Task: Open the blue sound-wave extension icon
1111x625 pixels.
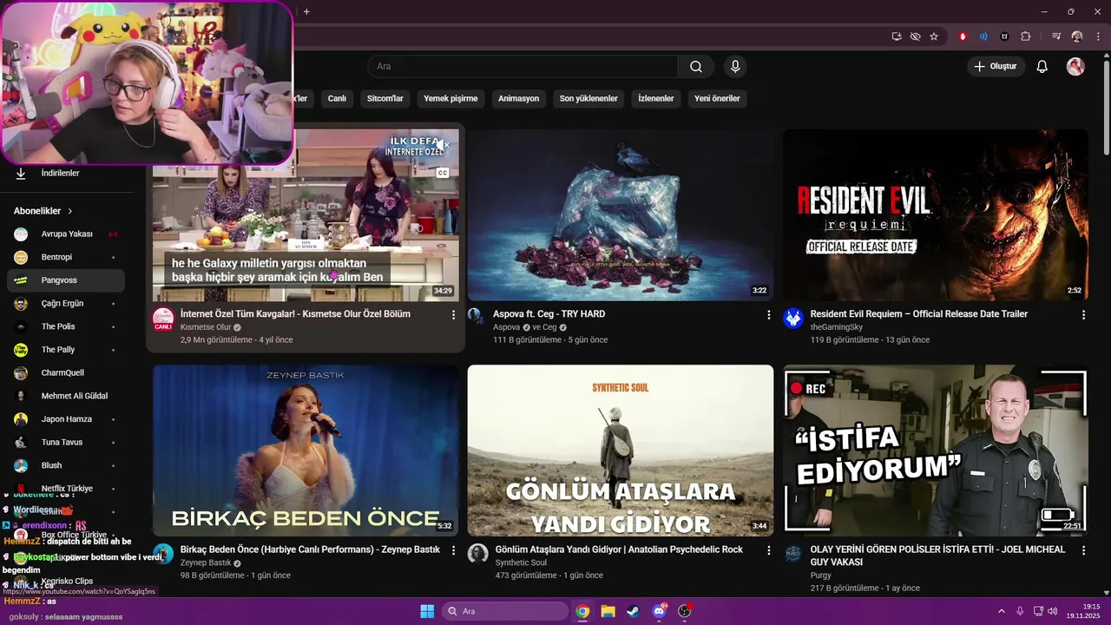Action: [x=983, y=36]
